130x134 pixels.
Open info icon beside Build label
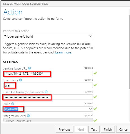pos(13,104)
